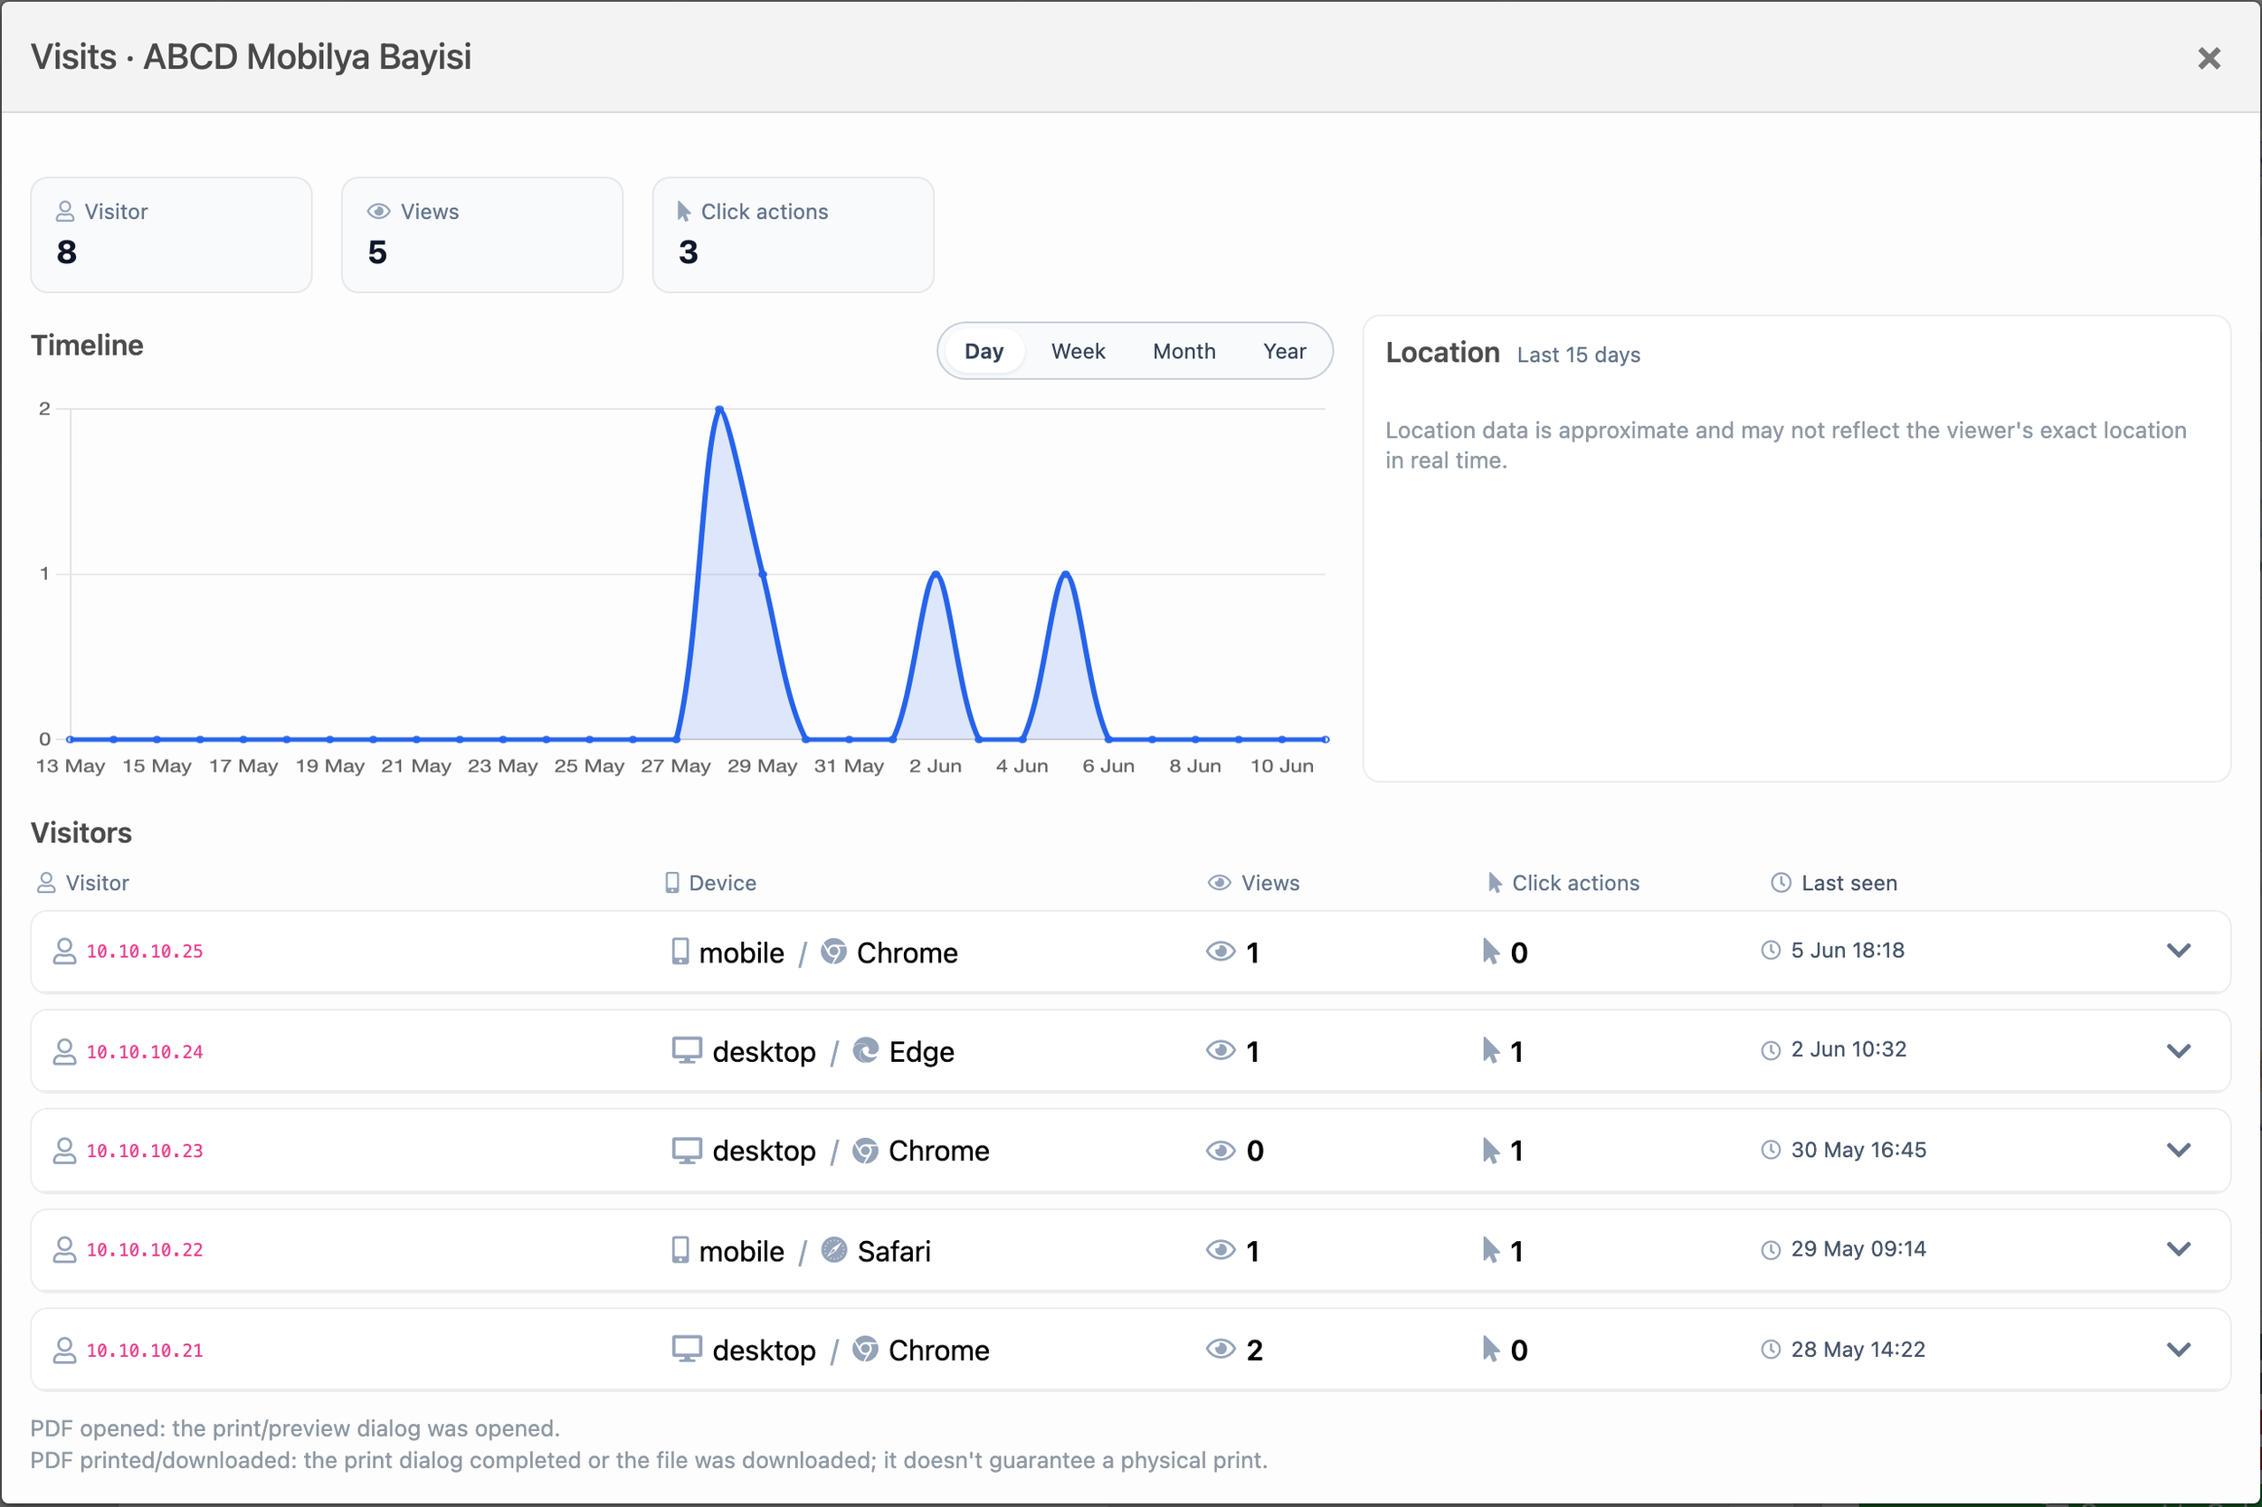Click cursor icon in Click actions card
Image resolution: width=2262 pixels, height=1507 pixels.
(683, 212)
